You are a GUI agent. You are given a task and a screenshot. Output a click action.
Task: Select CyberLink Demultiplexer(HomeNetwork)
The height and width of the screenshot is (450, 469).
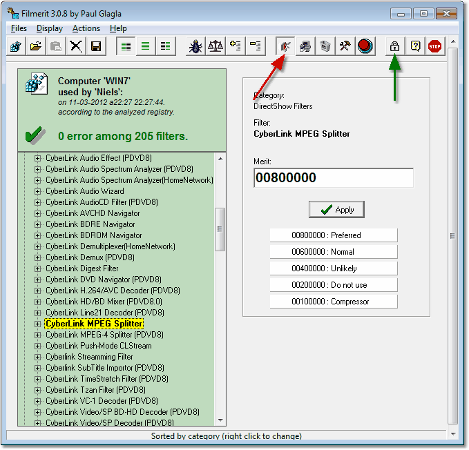[x=111, y=246]
